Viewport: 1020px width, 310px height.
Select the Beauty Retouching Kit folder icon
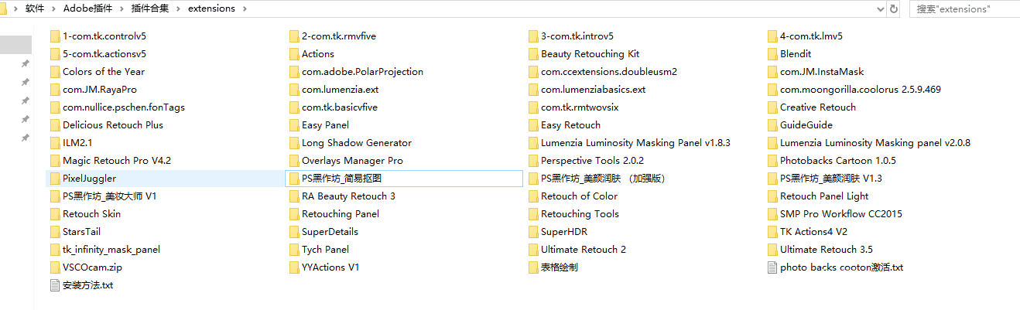click(533, 54)
